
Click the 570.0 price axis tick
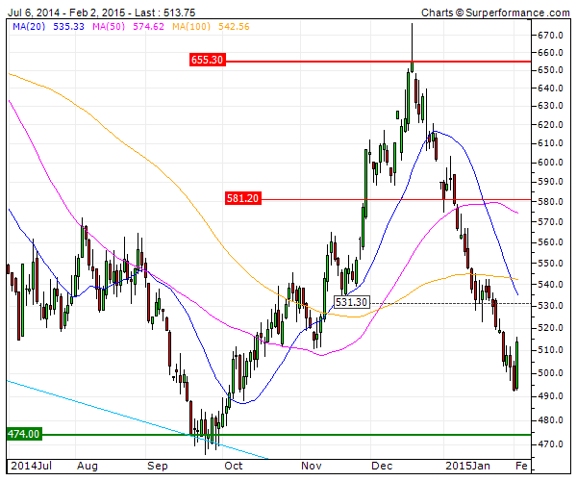[550, 222]
